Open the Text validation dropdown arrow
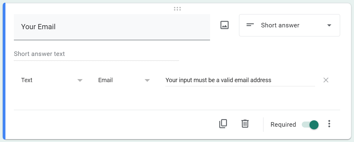Image resolution: width=354 pixels, height=142 pixels. click(80, 80)
